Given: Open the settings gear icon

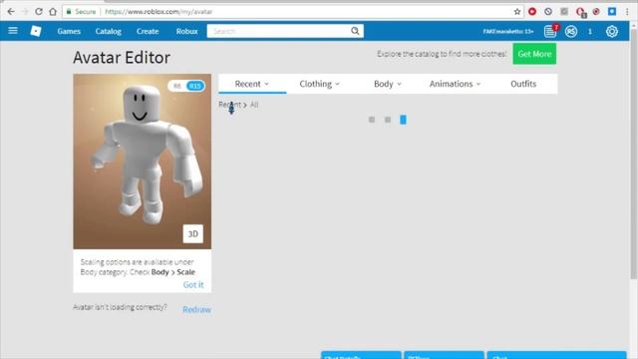Looking at the screenshot, I should point(611,31).
